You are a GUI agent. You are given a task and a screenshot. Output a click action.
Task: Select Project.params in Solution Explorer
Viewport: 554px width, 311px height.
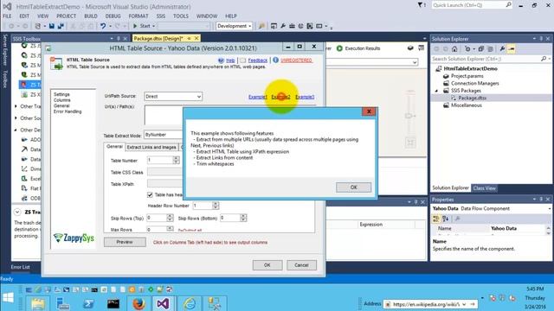coord(467,76)
